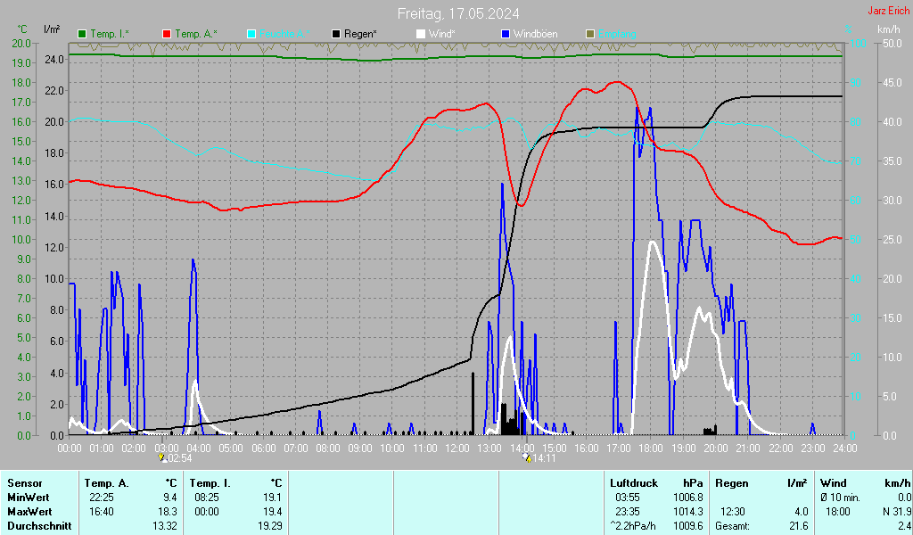Viewport: 913px width, 535px height.
Task: Click the Wind column header in the table
Action: coord(833,482)
